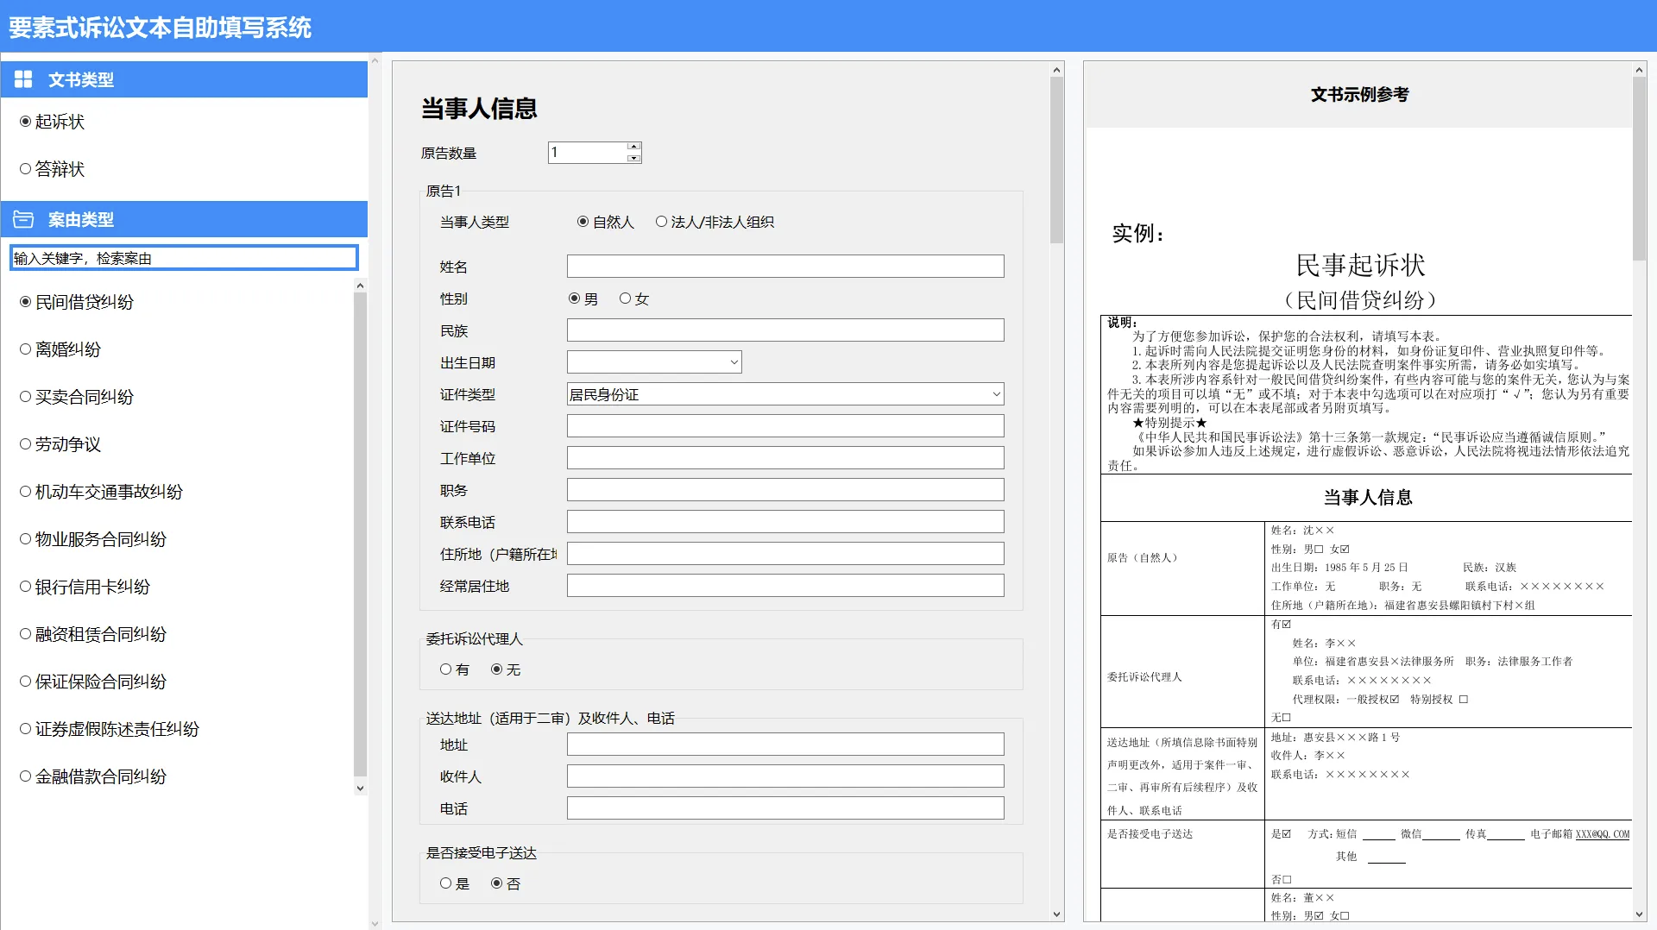Click the 住所地 input field

pyautogui.click(x=785, y=554)
